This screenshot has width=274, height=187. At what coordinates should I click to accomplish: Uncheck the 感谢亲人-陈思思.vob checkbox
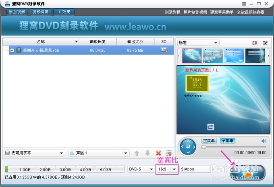[12, 50]
